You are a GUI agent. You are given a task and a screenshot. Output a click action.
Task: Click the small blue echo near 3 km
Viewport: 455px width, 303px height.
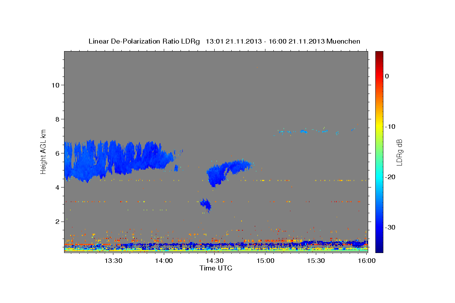coord(206,205)
